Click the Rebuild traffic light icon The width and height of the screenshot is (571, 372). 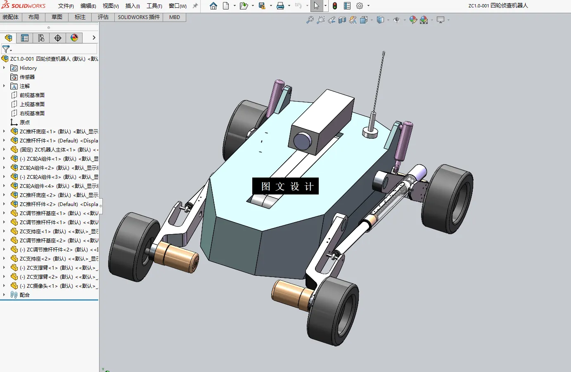(x=335, y=6)
